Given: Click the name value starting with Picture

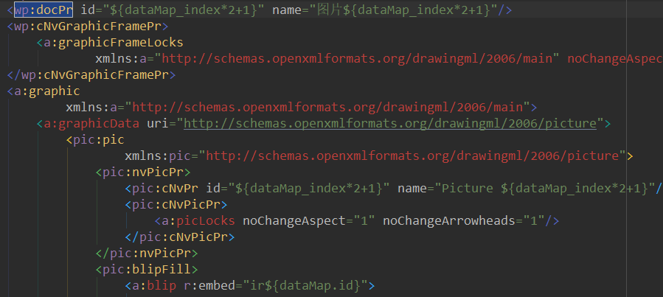Looking at the screenshot, I should pyautogui.click(x=544, y=189).
